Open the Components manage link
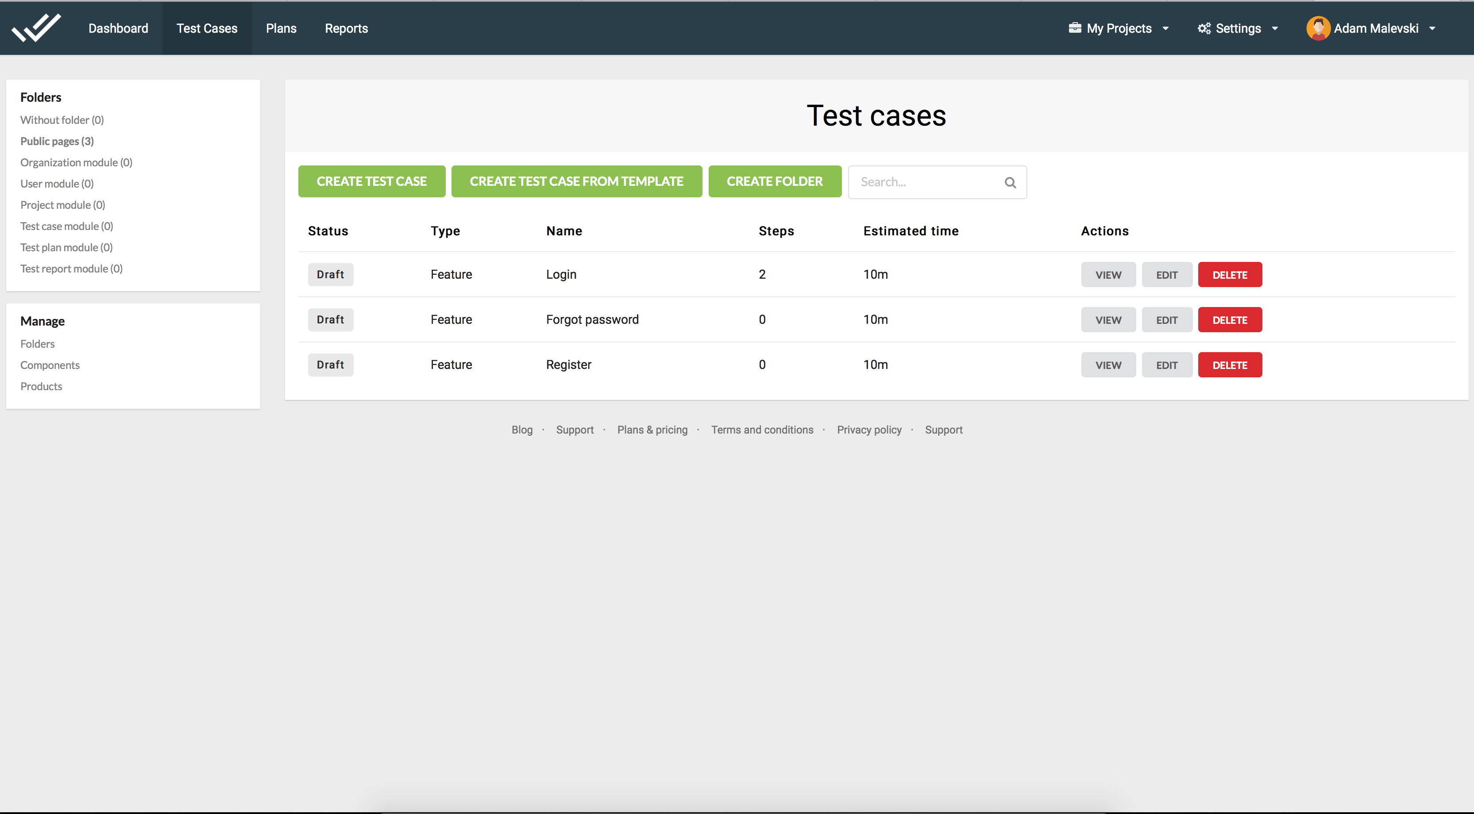 [x=50, y=365]
